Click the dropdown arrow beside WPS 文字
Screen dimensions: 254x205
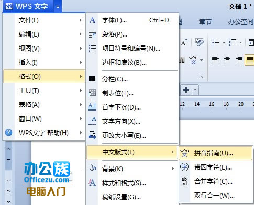[58, 7]
